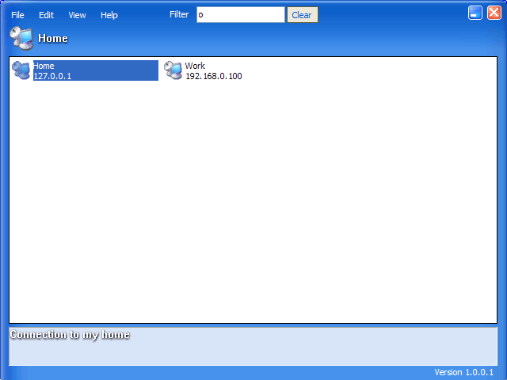Select the Home connection name in list
The image size is (507, 380).
44,66
